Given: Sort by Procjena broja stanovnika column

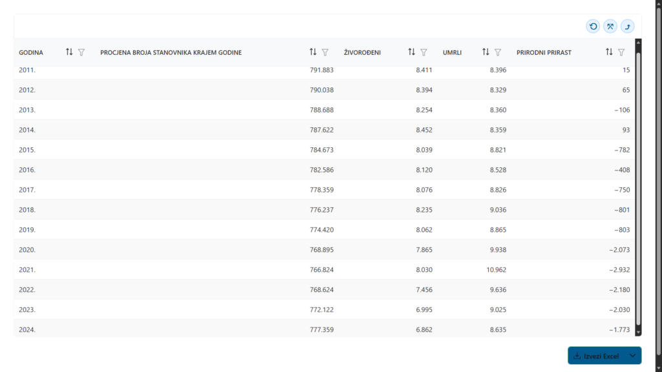Looking at the screenshot, I should tap(313, 52).
